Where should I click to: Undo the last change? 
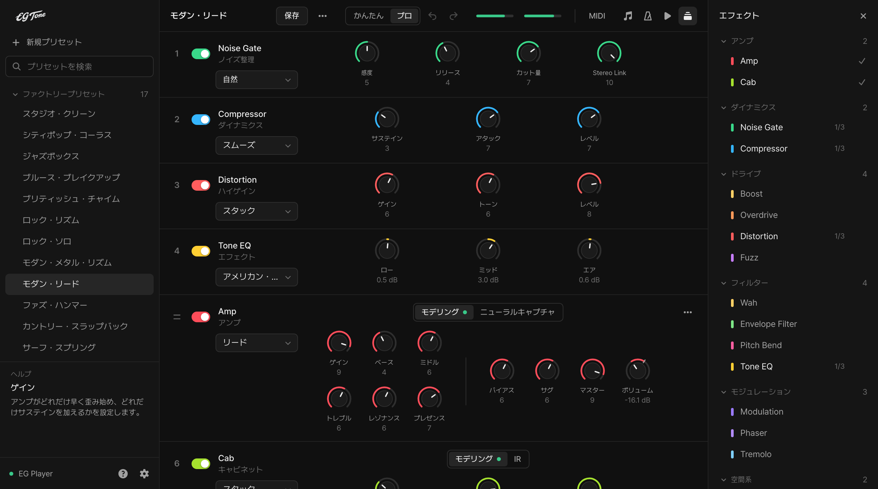432,16
